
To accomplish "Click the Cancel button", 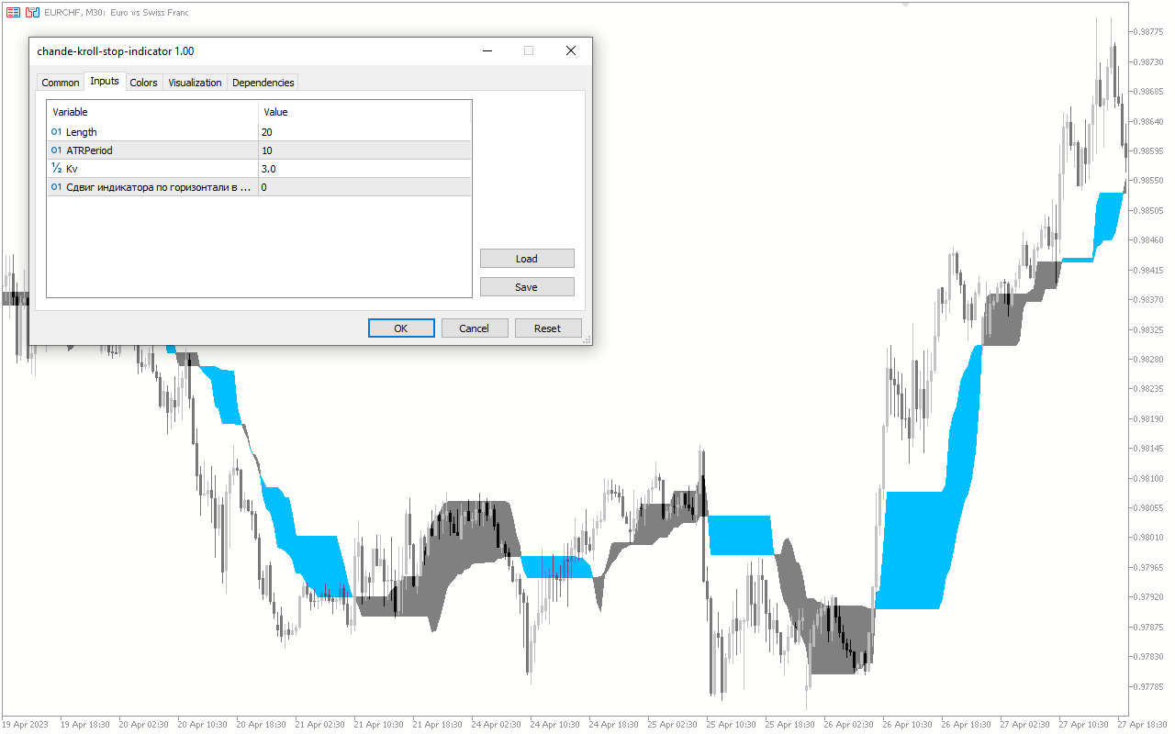I will [x=475, y=328].
